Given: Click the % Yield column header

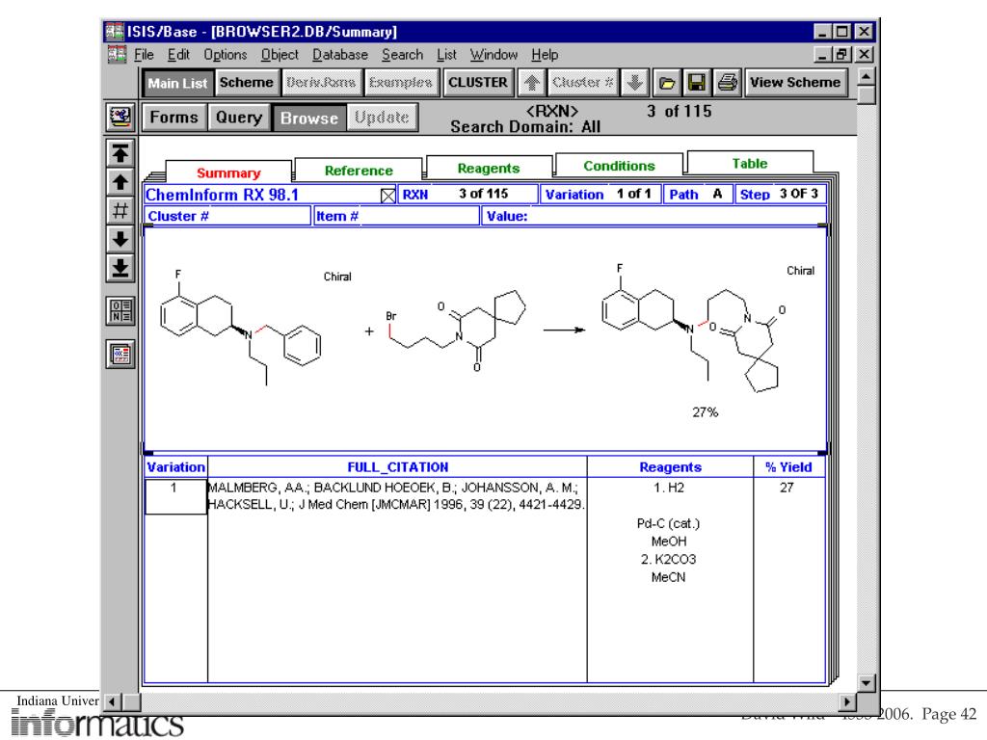Looking at the screenshot, I should [x=788, y=467].
